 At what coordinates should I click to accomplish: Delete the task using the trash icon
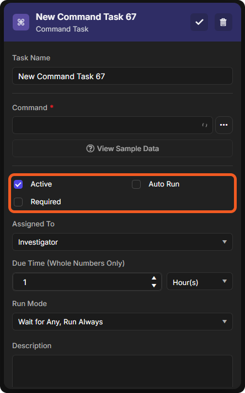223,22
